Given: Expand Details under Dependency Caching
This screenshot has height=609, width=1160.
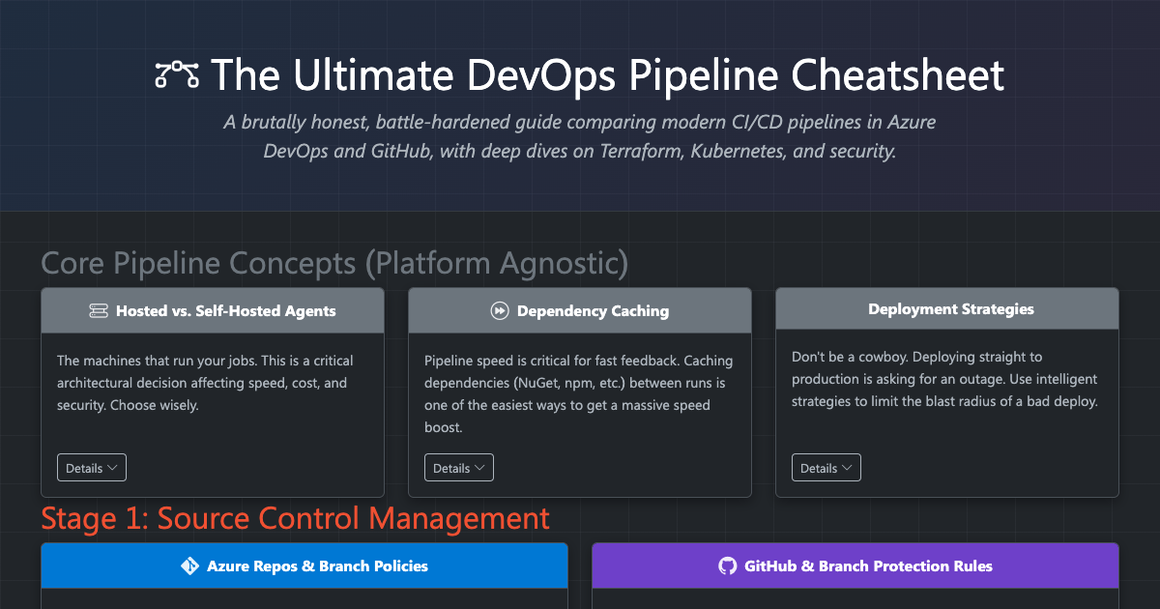Looking at the screenshot, I should 459,468.
